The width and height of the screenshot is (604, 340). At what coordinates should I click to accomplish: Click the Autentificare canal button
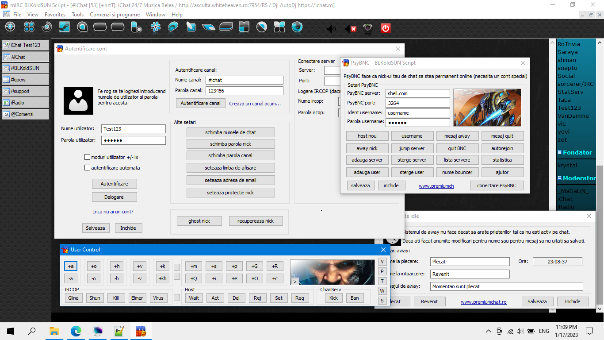(x=201, y=103)
